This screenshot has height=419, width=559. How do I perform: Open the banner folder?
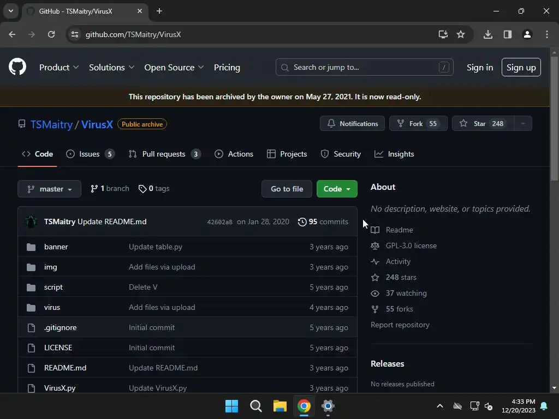tap(56, 247)
